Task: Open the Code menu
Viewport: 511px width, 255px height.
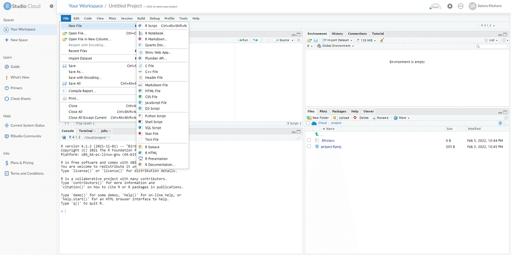Action: tap(88, 18)
